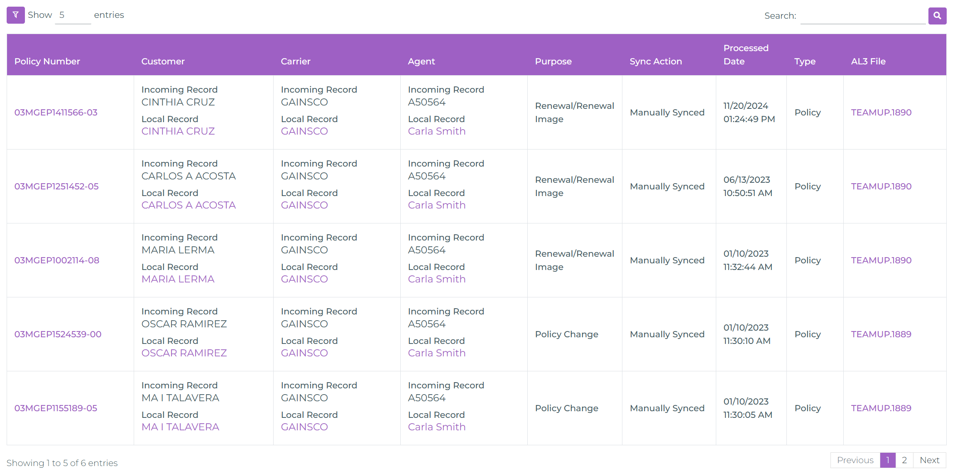Sort by Policy Number column header
This screenshot has width=955, height=476.
pos(47,61)
